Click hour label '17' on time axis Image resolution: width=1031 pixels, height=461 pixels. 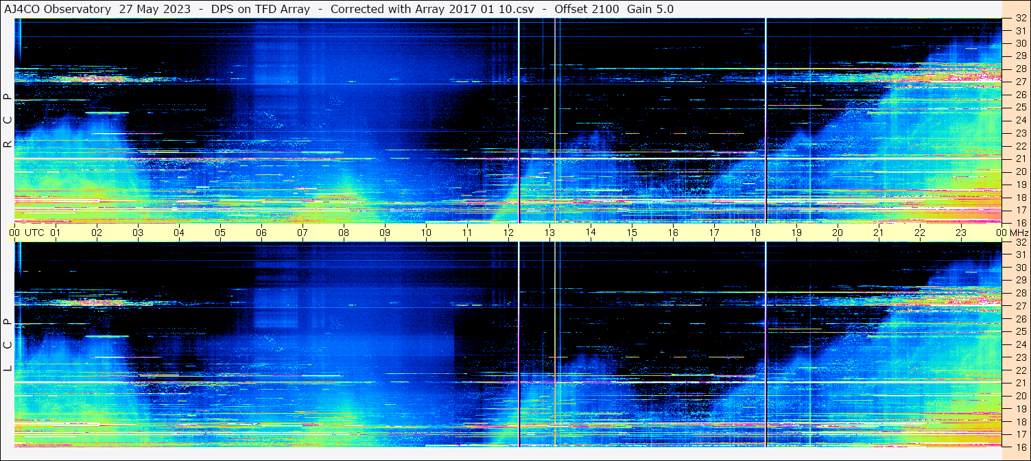714,233
